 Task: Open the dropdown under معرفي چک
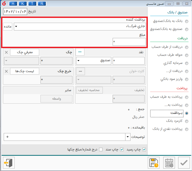click(x=22, y=61)
